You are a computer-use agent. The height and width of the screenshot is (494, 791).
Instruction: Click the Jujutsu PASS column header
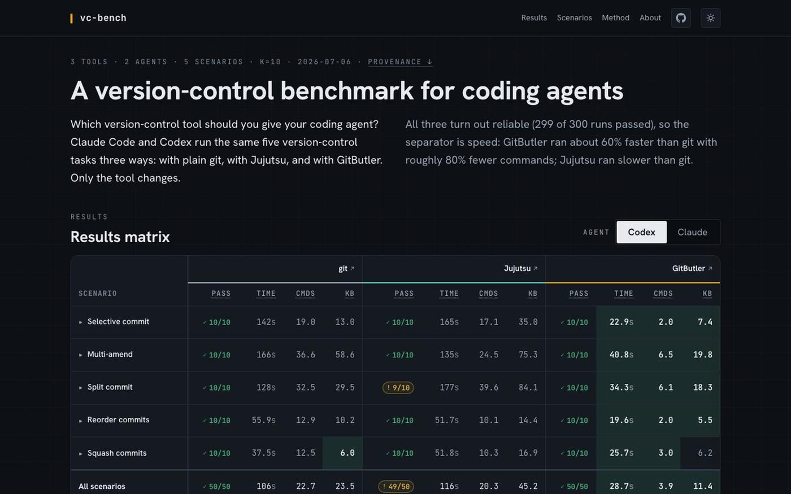404,294
